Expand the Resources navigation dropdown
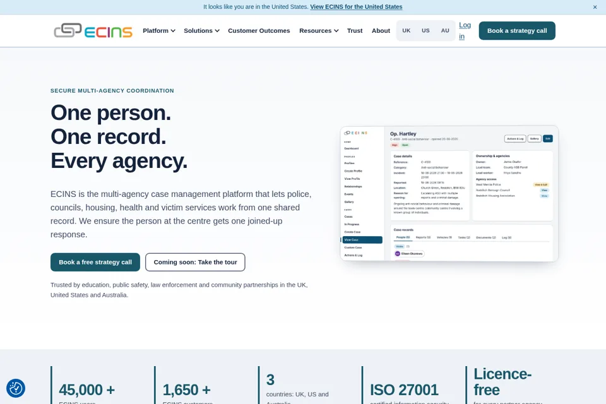Screen dimensions: 606x404 coord(319,30)
